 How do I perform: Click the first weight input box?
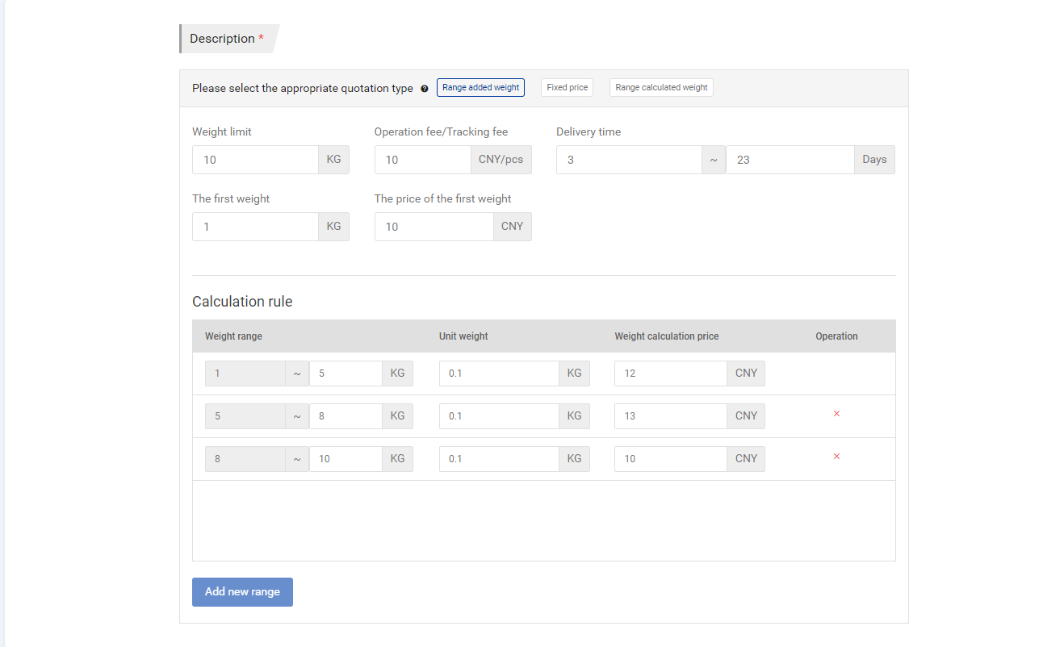tap(255, 227)
